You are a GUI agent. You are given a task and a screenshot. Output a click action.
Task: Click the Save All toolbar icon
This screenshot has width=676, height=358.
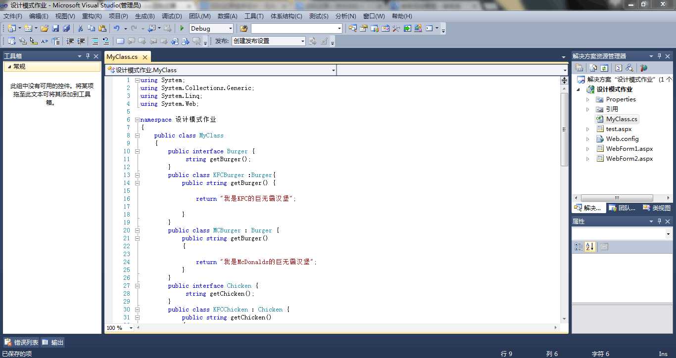[x=66, y=29]
